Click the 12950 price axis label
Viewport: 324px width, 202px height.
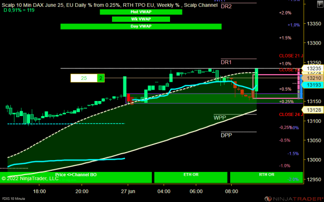(314, 179)
